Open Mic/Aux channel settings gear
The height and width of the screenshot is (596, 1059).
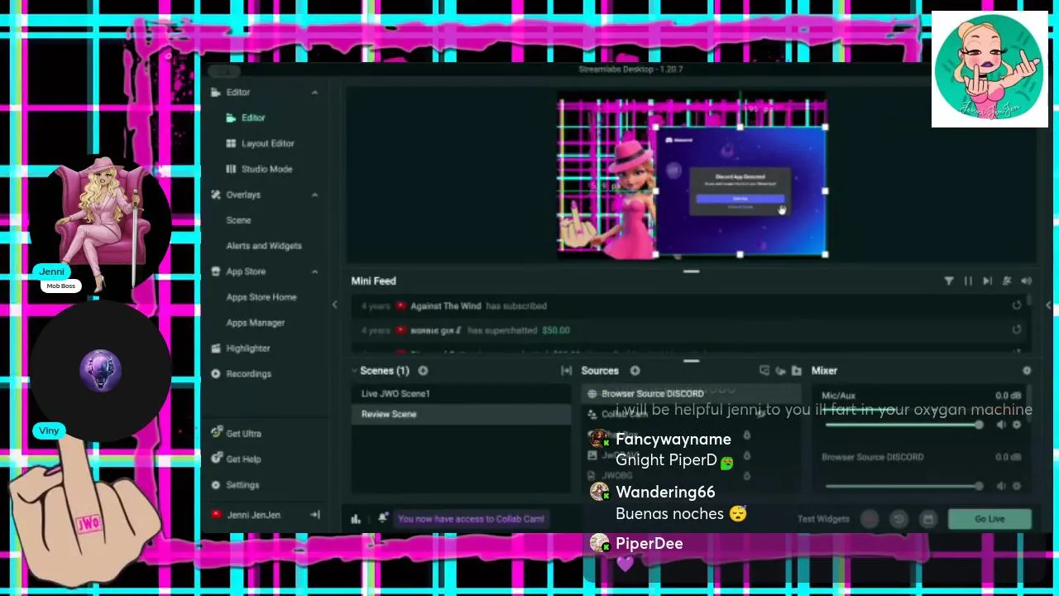click(x=1017, y=425)
